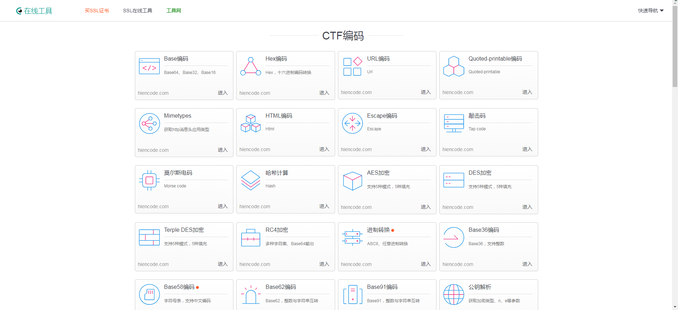Click the hiencode.com link on DES加密 card

(458, 207)
